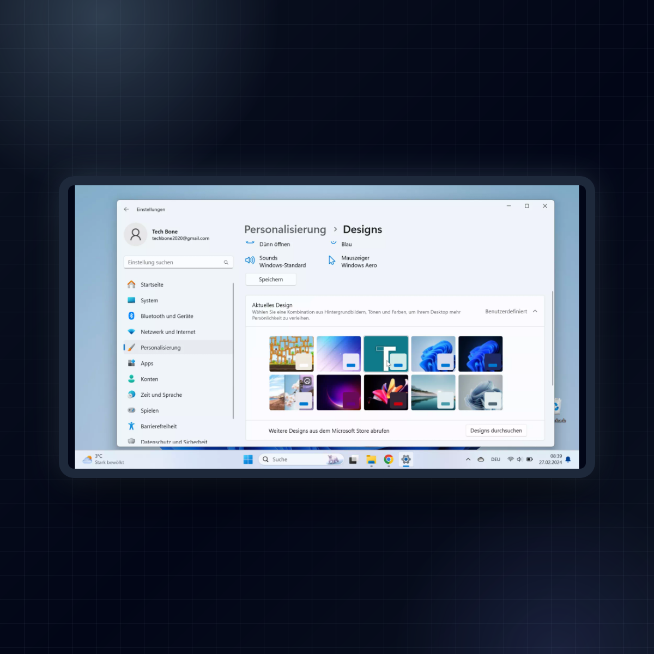This screenshot has height=654, width=654.
Task: Open Task View on the taskbar
Action: click(x=353, y=459)
